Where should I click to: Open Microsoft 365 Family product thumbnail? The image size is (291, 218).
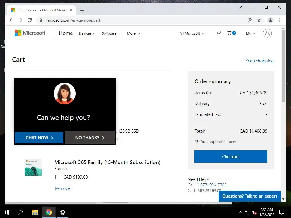click(33, 167)
